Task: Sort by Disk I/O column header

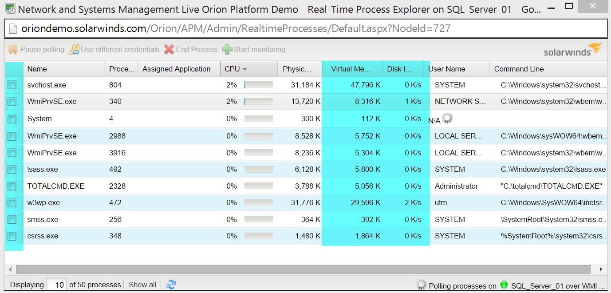Action: (403, 69)
